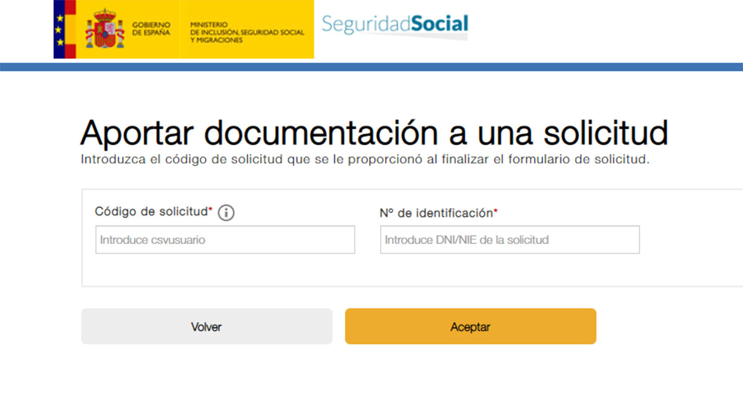Click the info icon beside Código de solicitud
Image resolution: width=743 pixels, height=418 pixels.
(x=227, y=212)
